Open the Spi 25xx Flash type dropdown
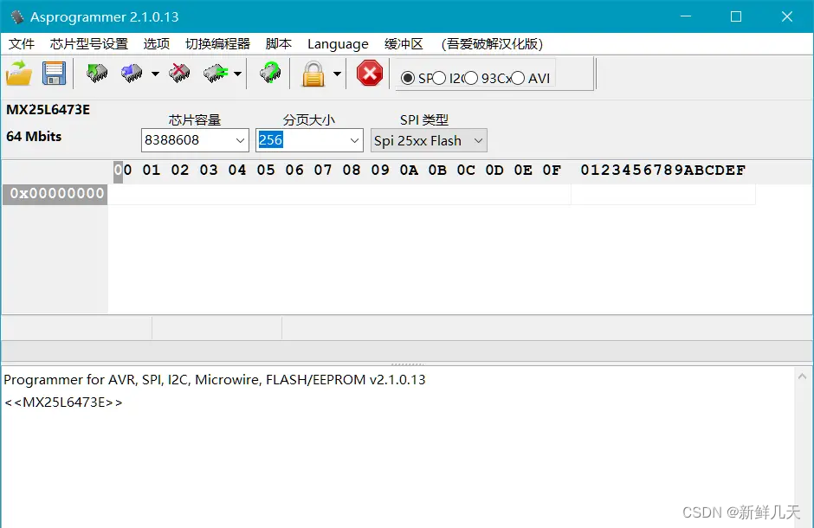 [x=479, y=139]
